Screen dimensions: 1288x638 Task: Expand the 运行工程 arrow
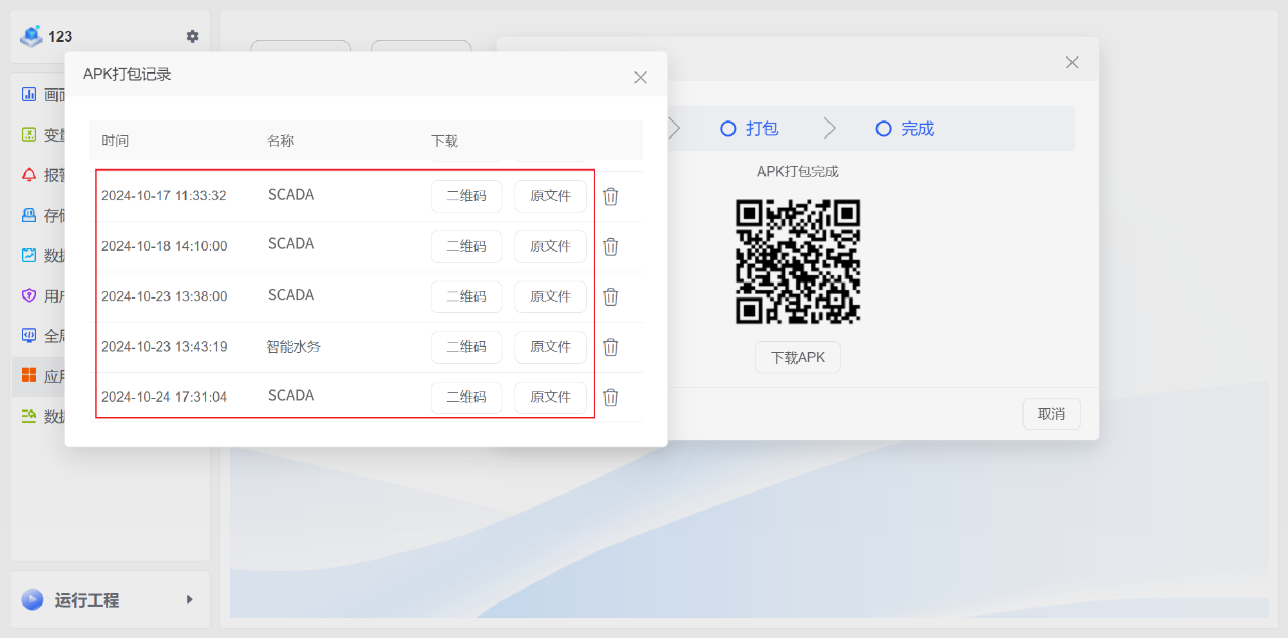(189, 599)
